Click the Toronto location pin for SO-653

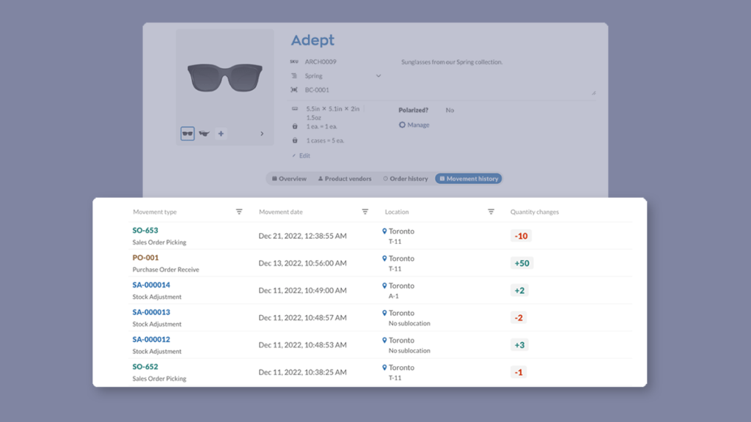(x=384, y=231)
